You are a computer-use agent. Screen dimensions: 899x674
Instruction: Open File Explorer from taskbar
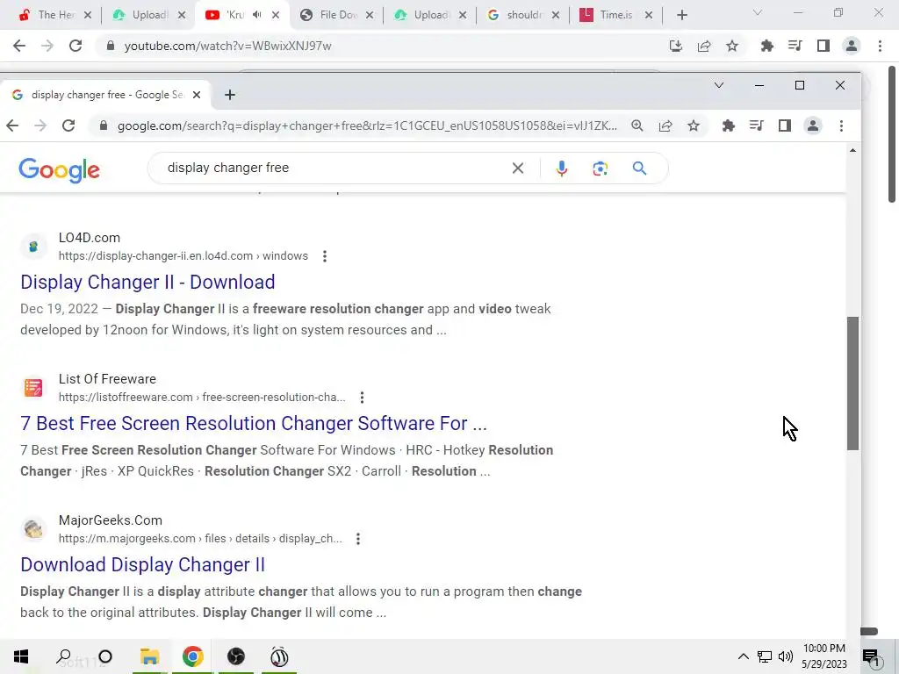[x=149, y=656]
